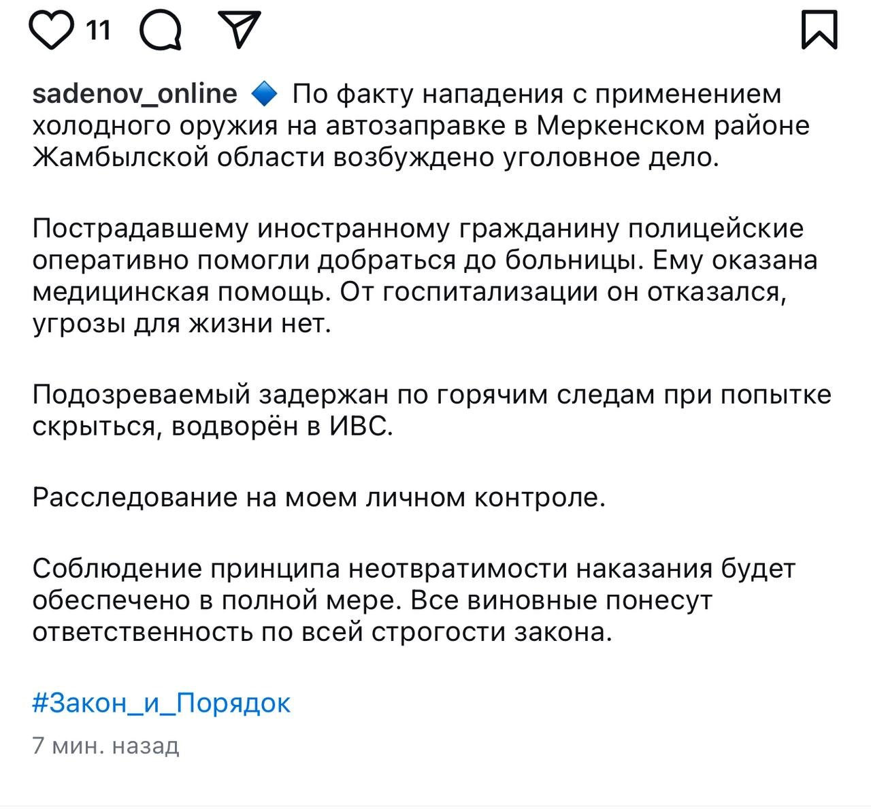
Task: Save the post with the bookmark icon
Action: point(819,30)
